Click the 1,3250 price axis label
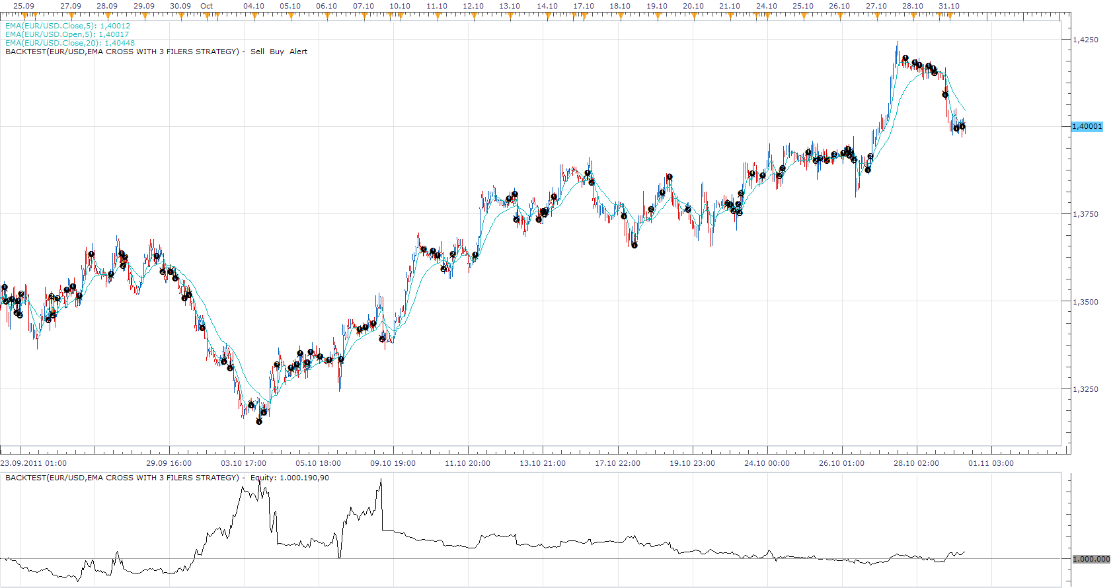Image resolution: width=1113 pixels, height=588 pixels. pos(1085,389)
